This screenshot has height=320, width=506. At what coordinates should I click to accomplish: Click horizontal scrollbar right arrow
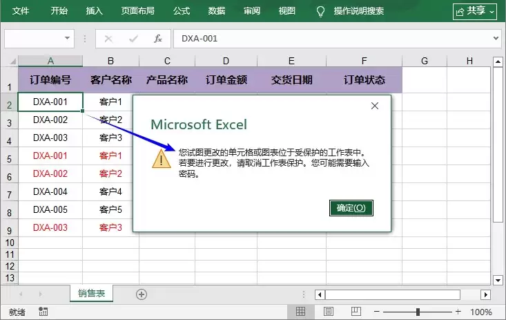(485, 294)
